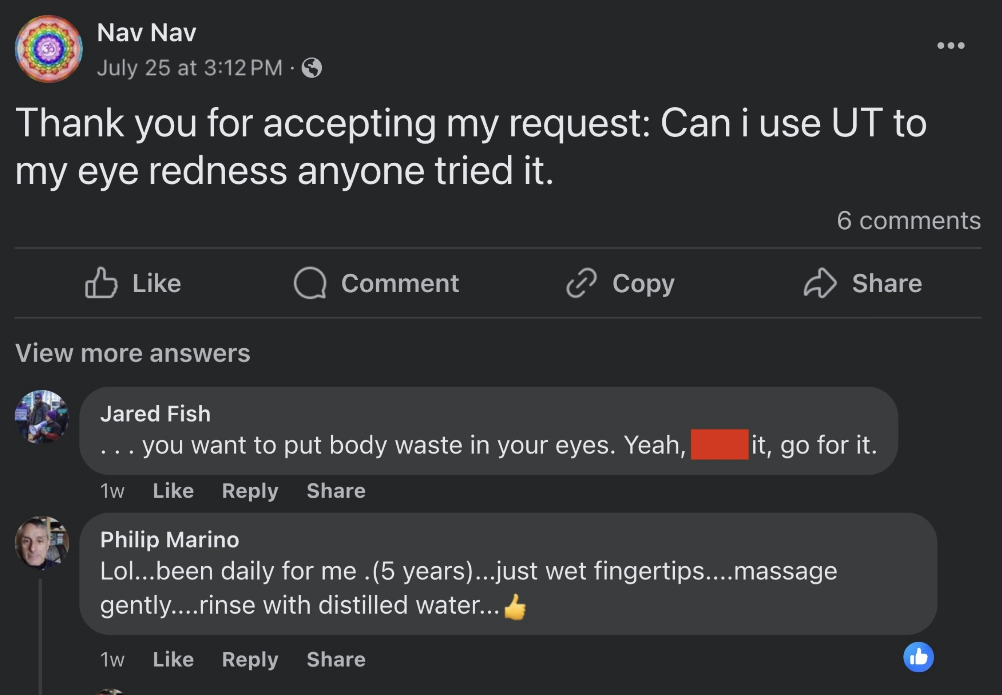Open the Comment speech bubble icon

[x=311, y=283]
